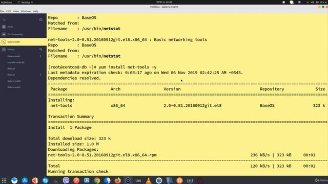Click the History search magnifier icon

click(41, 50)
